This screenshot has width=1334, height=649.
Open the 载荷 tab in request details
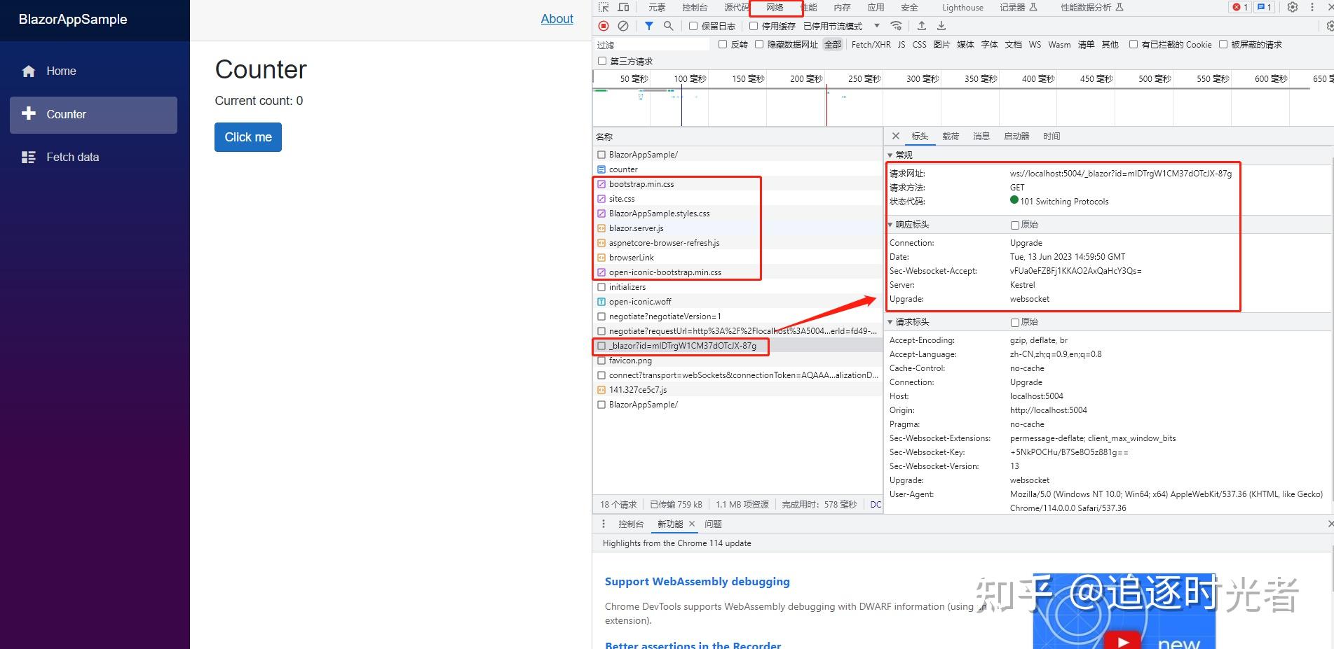click(x=951, y=137)
